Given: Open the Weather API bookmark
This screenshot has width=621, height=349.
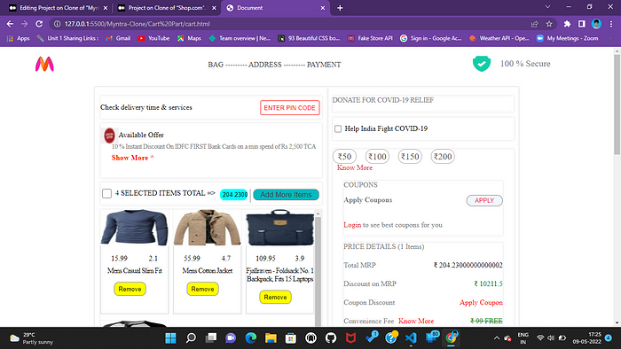Looking at the screenshot, I should pos(499,38).
